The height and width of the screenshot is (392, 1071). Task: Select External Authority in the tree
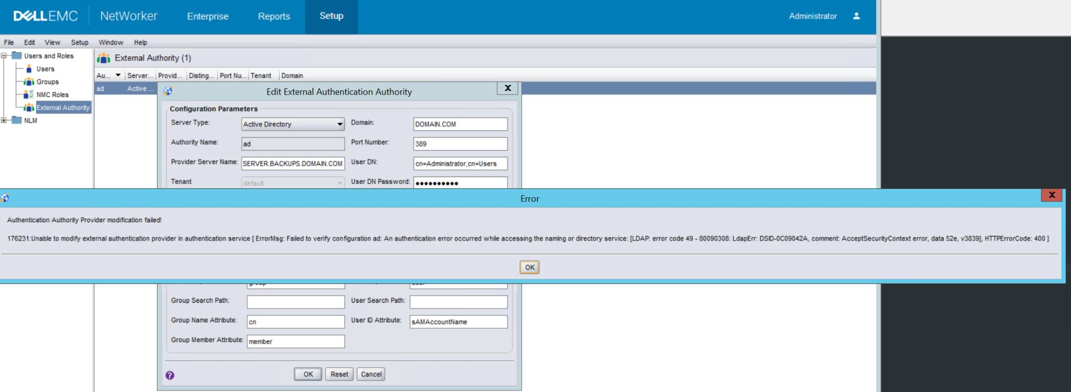coord(62,107)
